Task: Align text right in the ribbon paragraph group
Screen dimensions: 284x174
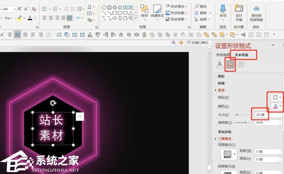Action: click(57, 18)
